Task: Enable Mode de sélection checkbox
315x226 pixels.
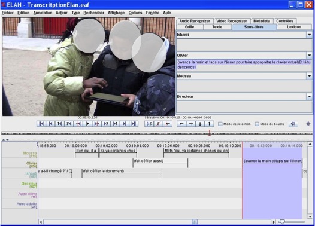Action: pyautogui.click(x=220, y=124)
